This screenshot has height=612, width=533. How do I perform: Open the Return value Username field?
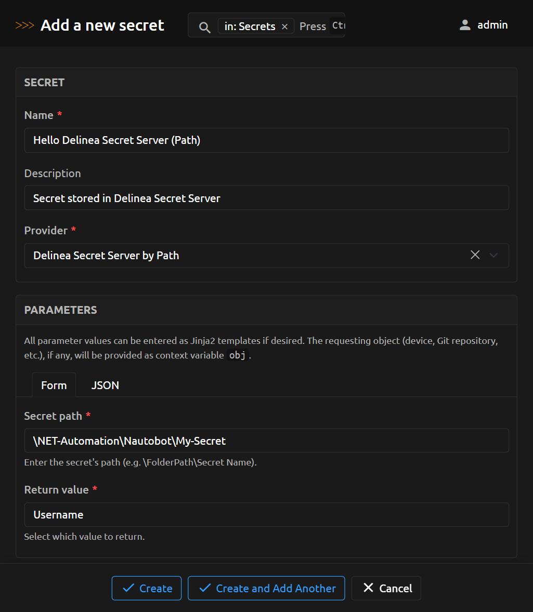click(266, 514)
